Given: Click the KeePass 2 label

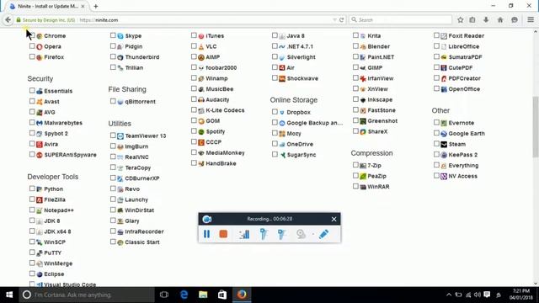Looking at the screenshot, I should point(462,155).
